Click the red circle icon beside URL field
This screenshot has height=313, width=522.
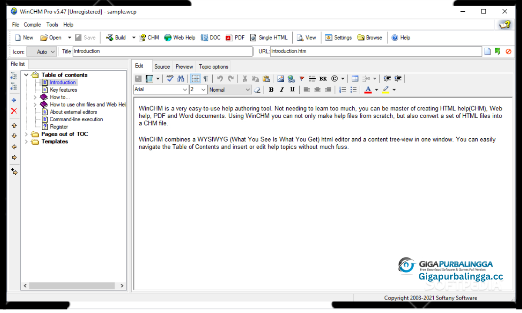pos(509,51)
